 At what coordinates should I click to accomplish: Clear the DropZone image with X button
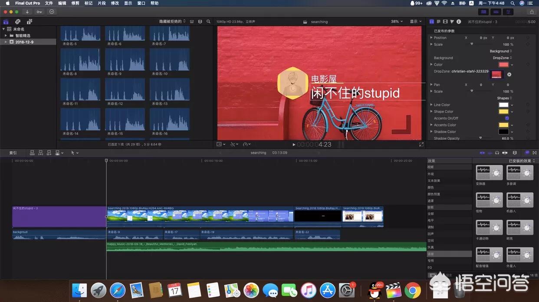click(x=509, y=74)
